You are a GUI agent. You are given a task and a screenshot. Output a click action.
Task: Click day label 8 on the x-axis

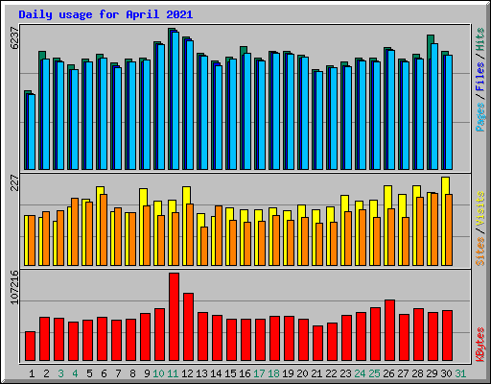click(132, 373)
